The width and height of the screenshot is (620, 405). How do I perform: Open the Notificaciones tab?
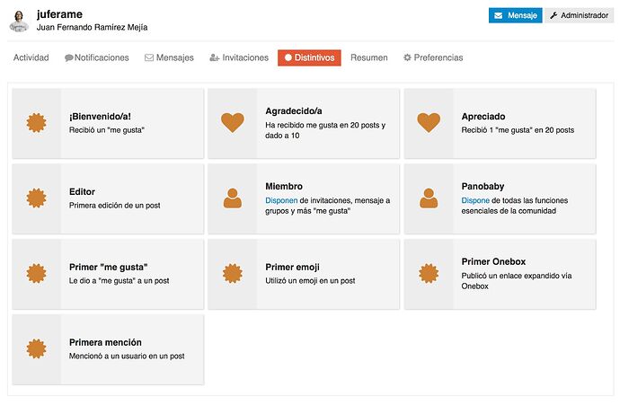coord(97,57)
